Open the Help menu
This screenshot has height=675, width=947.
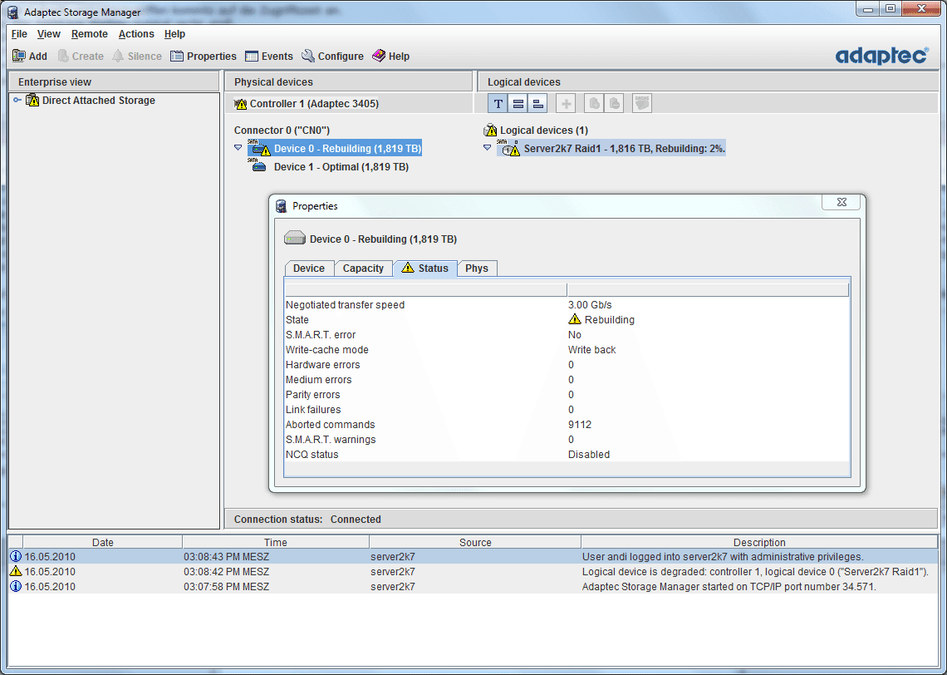click(x=174, y=34)
